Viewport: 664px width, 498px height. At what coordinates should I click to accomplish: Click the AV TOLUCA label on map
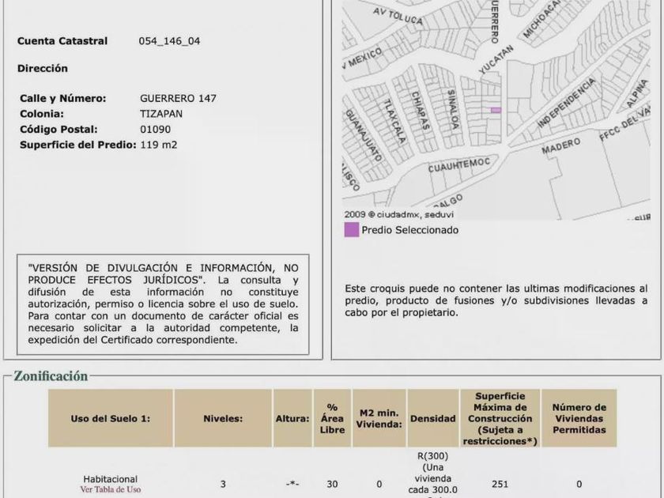(x=398, y=16)
